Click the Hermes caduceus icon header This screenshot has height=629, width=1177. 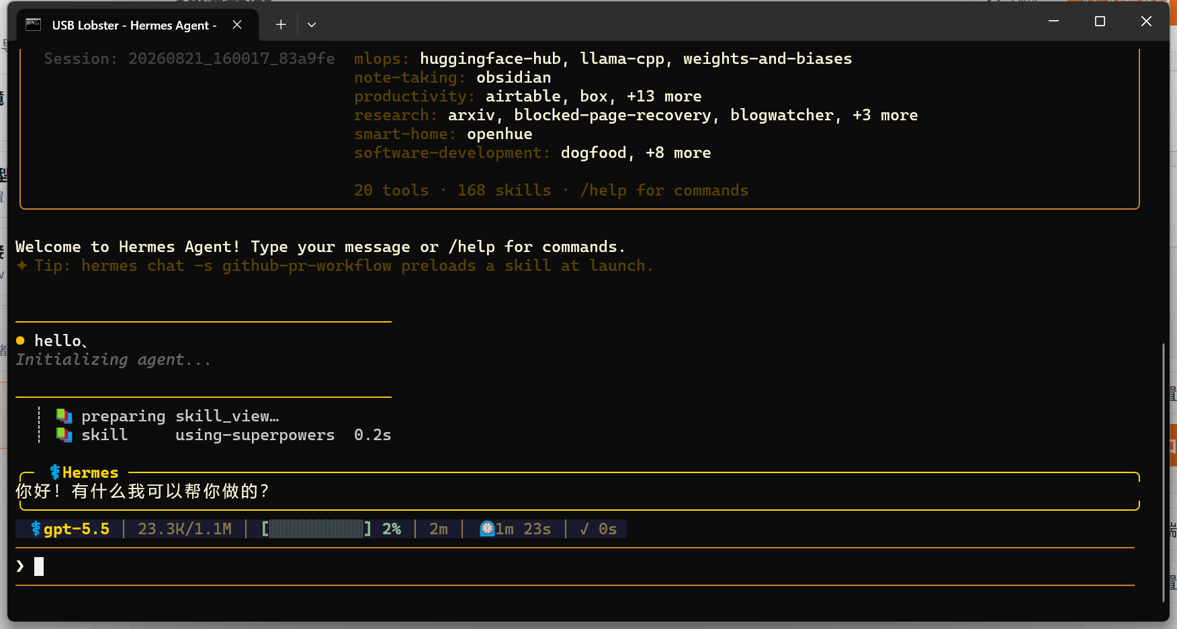(55, 472)
